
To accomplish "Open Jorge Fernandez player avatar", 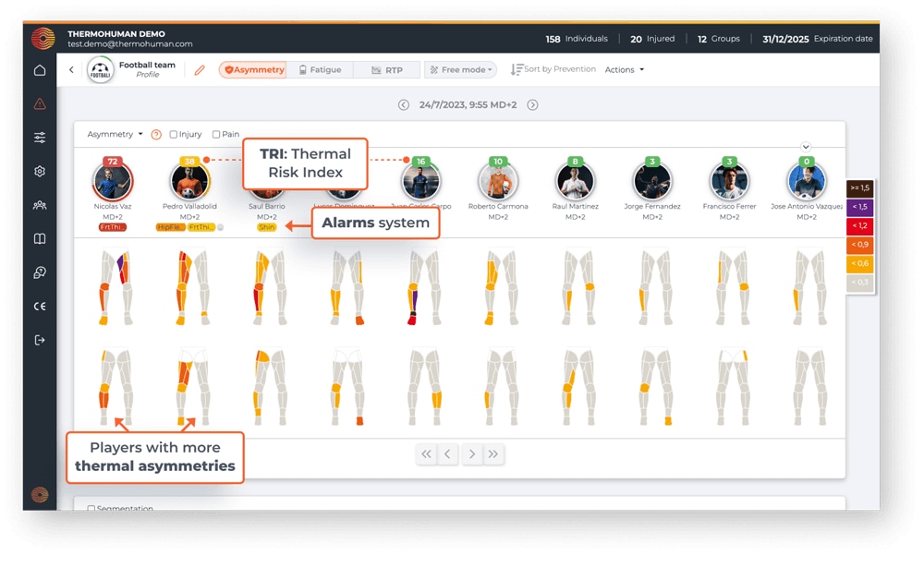I will 652,180.
